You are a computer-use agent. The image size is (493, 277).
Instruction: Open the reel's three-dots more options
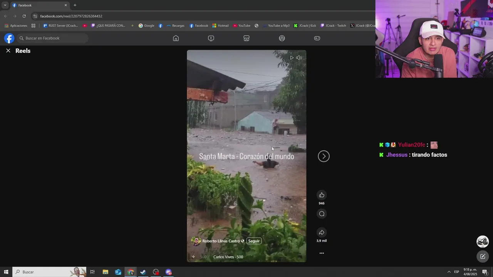322,253
